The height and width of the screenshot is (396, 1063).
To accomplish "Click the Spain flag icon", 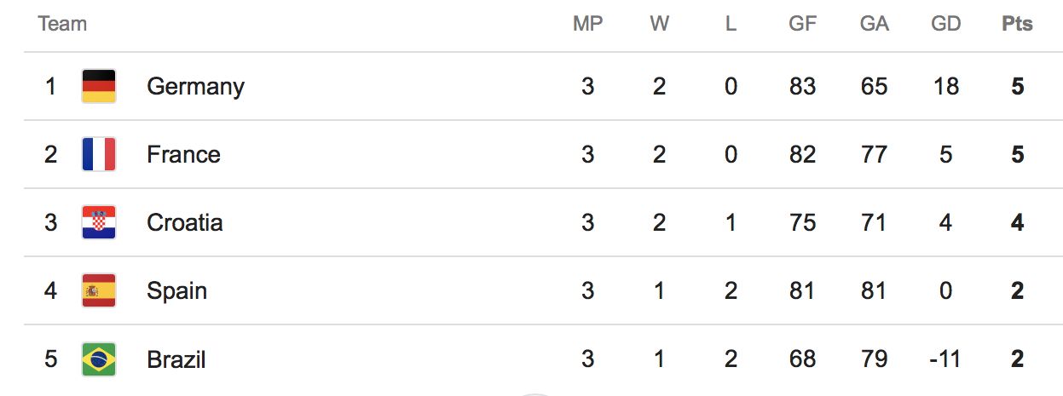I will (x=99, y=291).
